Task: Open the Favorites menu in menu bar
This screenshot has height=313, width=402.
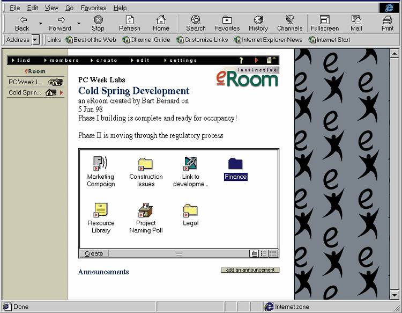Action: tap(93, 8)
